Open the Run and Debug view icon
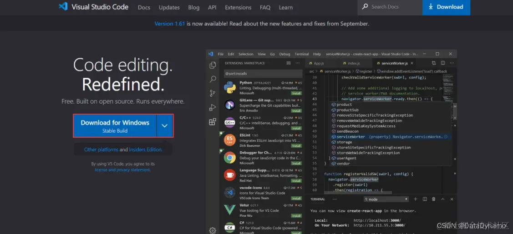 [213, 107]
